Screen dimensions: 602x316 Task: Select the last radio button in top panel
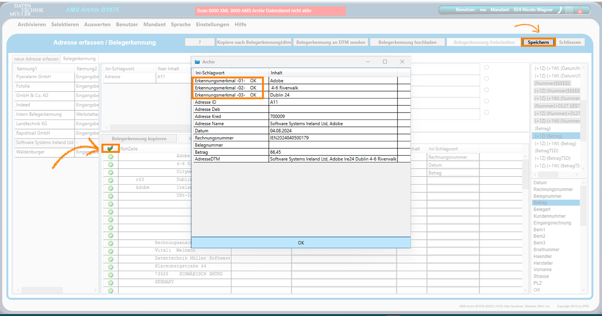[x=486, y=113]
